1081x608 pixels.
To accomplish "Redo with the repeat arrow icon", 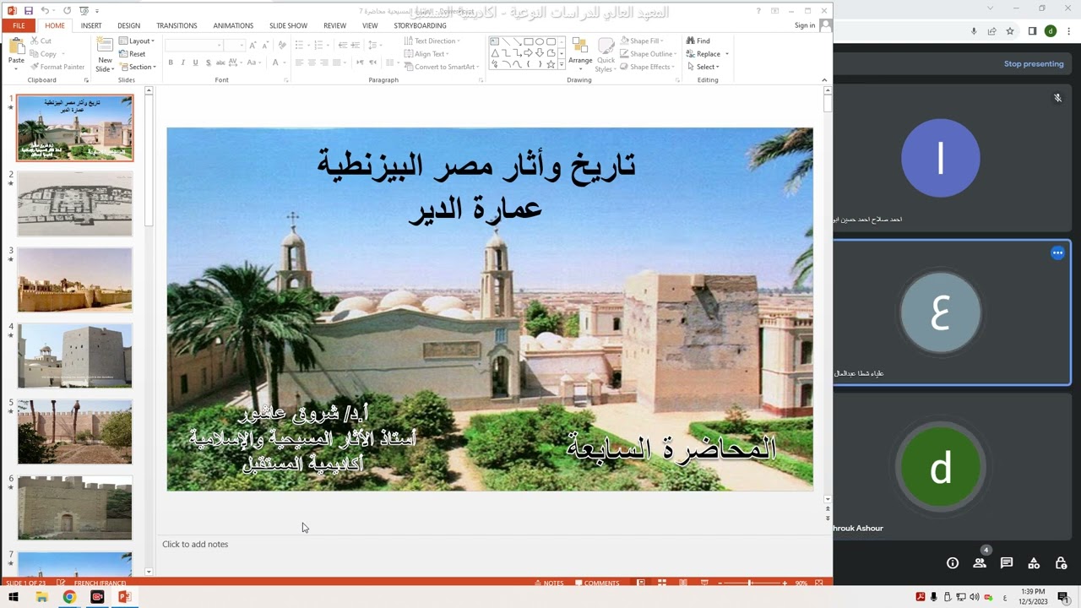I will tap(67, 11).
